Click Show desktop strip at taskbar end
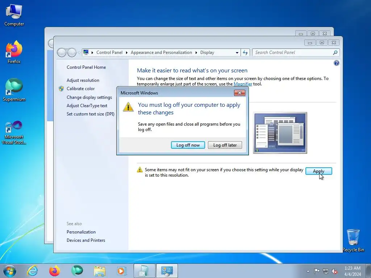The width and height of the screenshot is (371, 278). point(368,271)
